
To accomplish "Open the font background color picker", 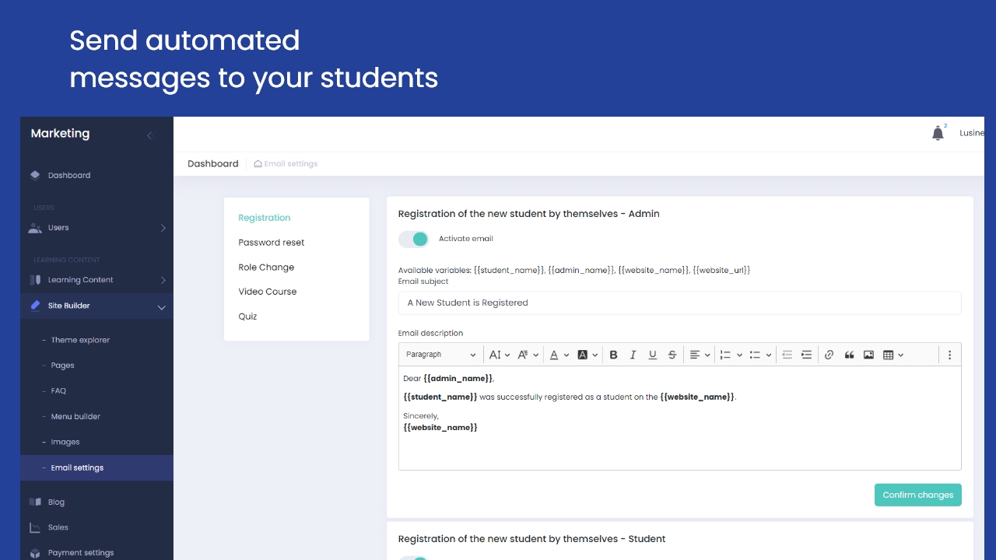I will pyautogui.click(x=587, y=355).
